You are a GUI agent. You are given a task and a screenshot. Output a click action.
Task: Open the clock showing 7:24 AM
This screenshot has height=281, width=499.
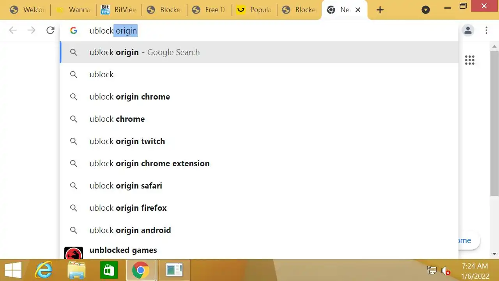(475, 270)
